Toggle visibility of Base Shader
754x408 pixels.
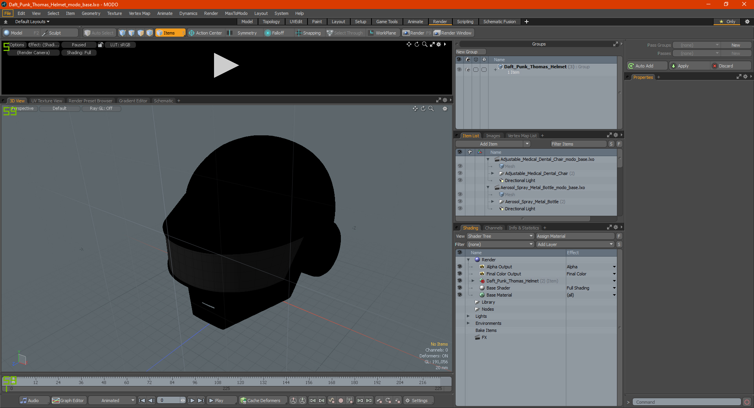[459, 288]
